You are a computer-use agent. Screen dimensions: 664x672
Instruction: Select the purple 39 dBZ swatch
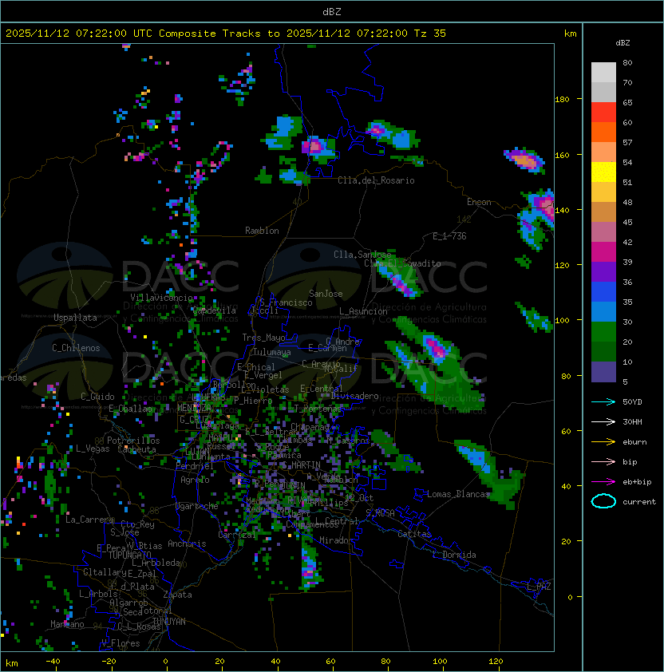click(603, 271)
